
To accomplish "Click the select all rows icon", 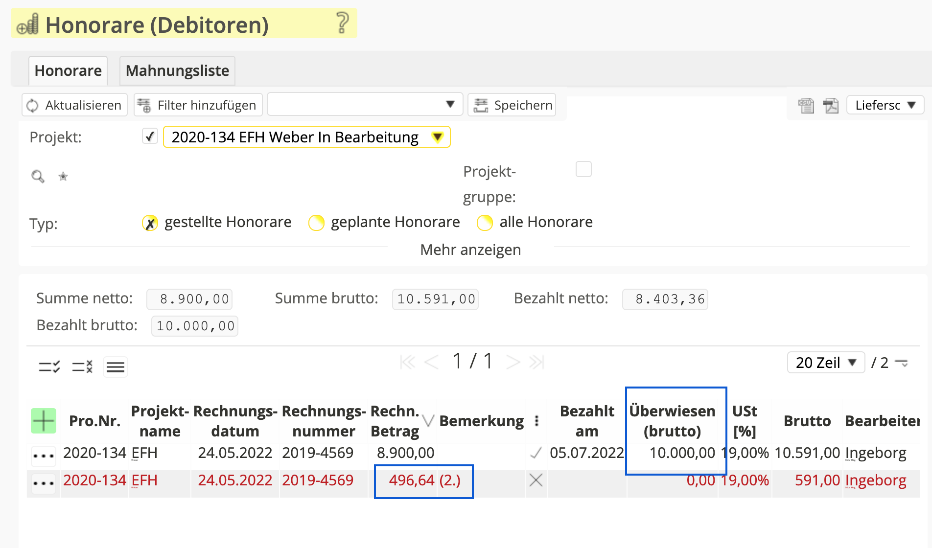I will coord(49,366).
